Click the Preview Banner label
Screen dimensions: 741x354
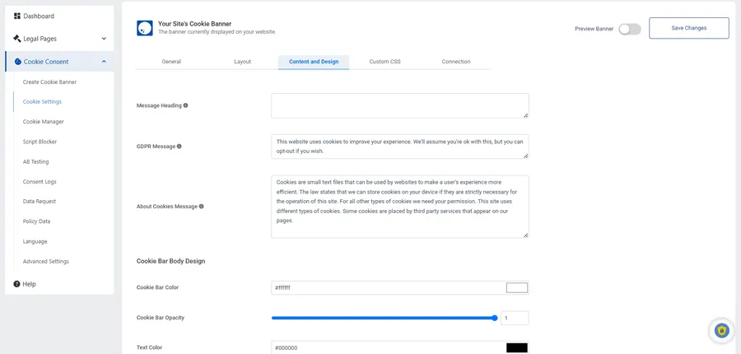[594, 29]
